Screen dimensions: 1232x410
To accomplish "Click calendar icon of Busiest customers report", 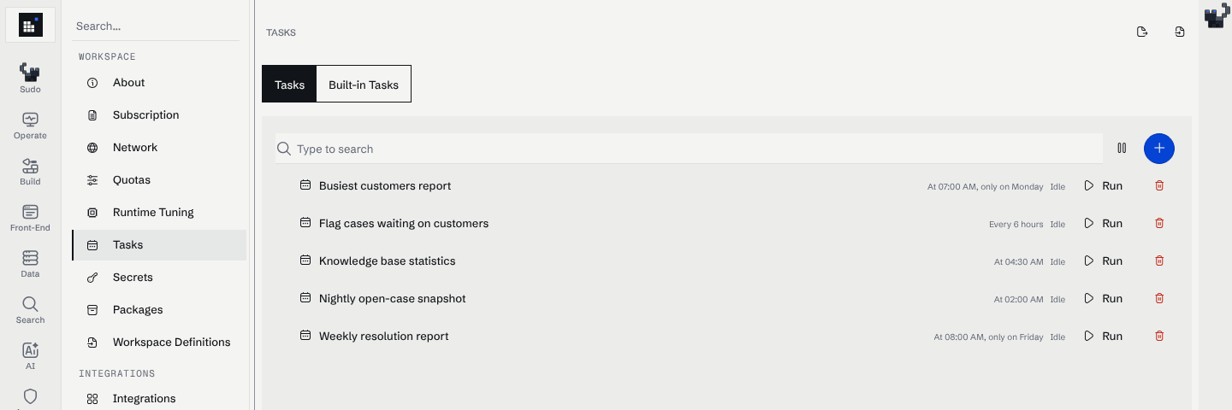I will click(x=305, y=185).
